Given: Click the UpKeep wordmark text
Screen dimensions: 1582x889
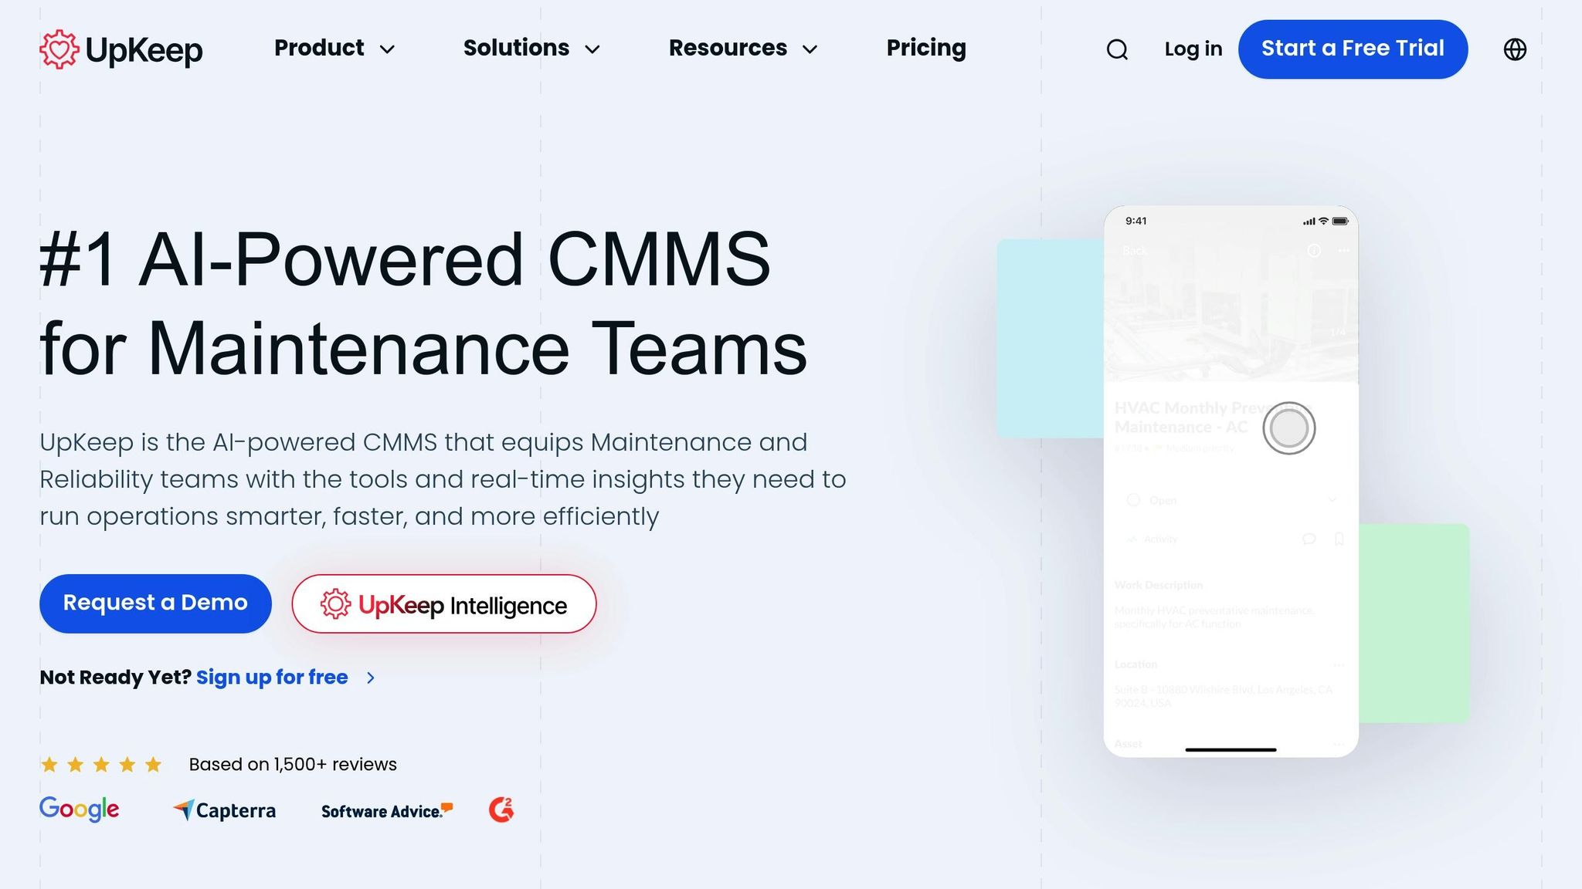Looking at the screenshot, I should pyautogui.click(x=144, y=51).
